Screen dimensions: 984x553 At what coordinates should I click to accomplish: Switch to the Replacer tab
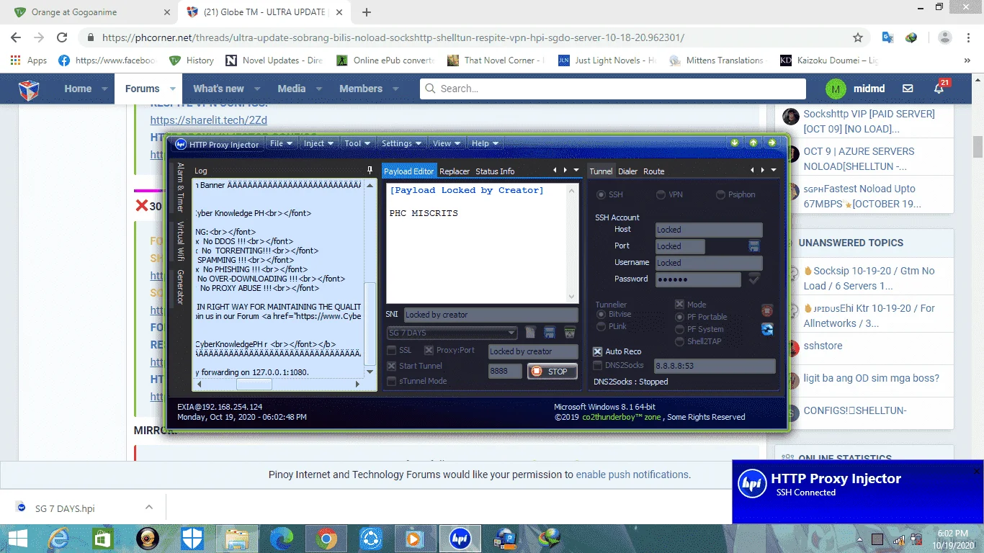pos(455,171)
